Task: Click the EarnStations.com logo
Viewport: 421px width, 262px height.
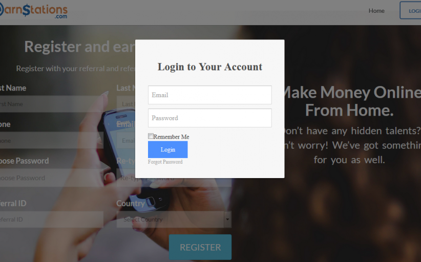Action: [33, 11]
